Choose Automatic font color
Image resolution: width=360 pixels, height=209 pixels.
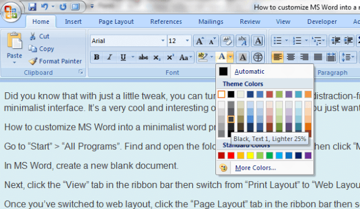click(265, 71)
